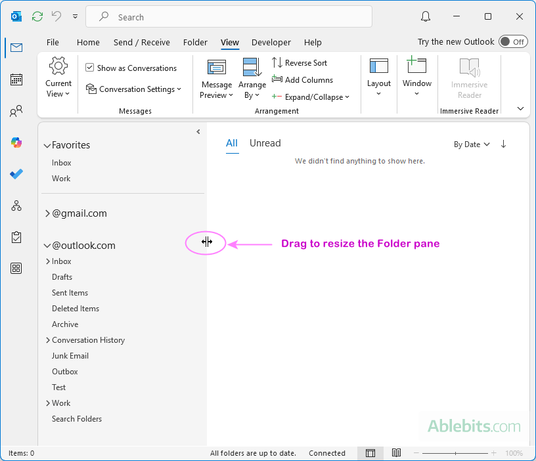Collapse the Favorites group
Image resolution: width=536 pixels, height=461 pixels.
point(47,146)
